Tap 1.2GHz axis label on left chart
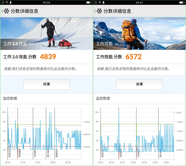The width and height of the screenshot is (186, 166). (x=87, y=122)
